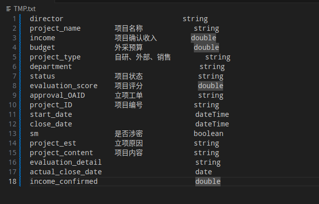
Task: Click line number 1 in the gutter
Action: 15,19
